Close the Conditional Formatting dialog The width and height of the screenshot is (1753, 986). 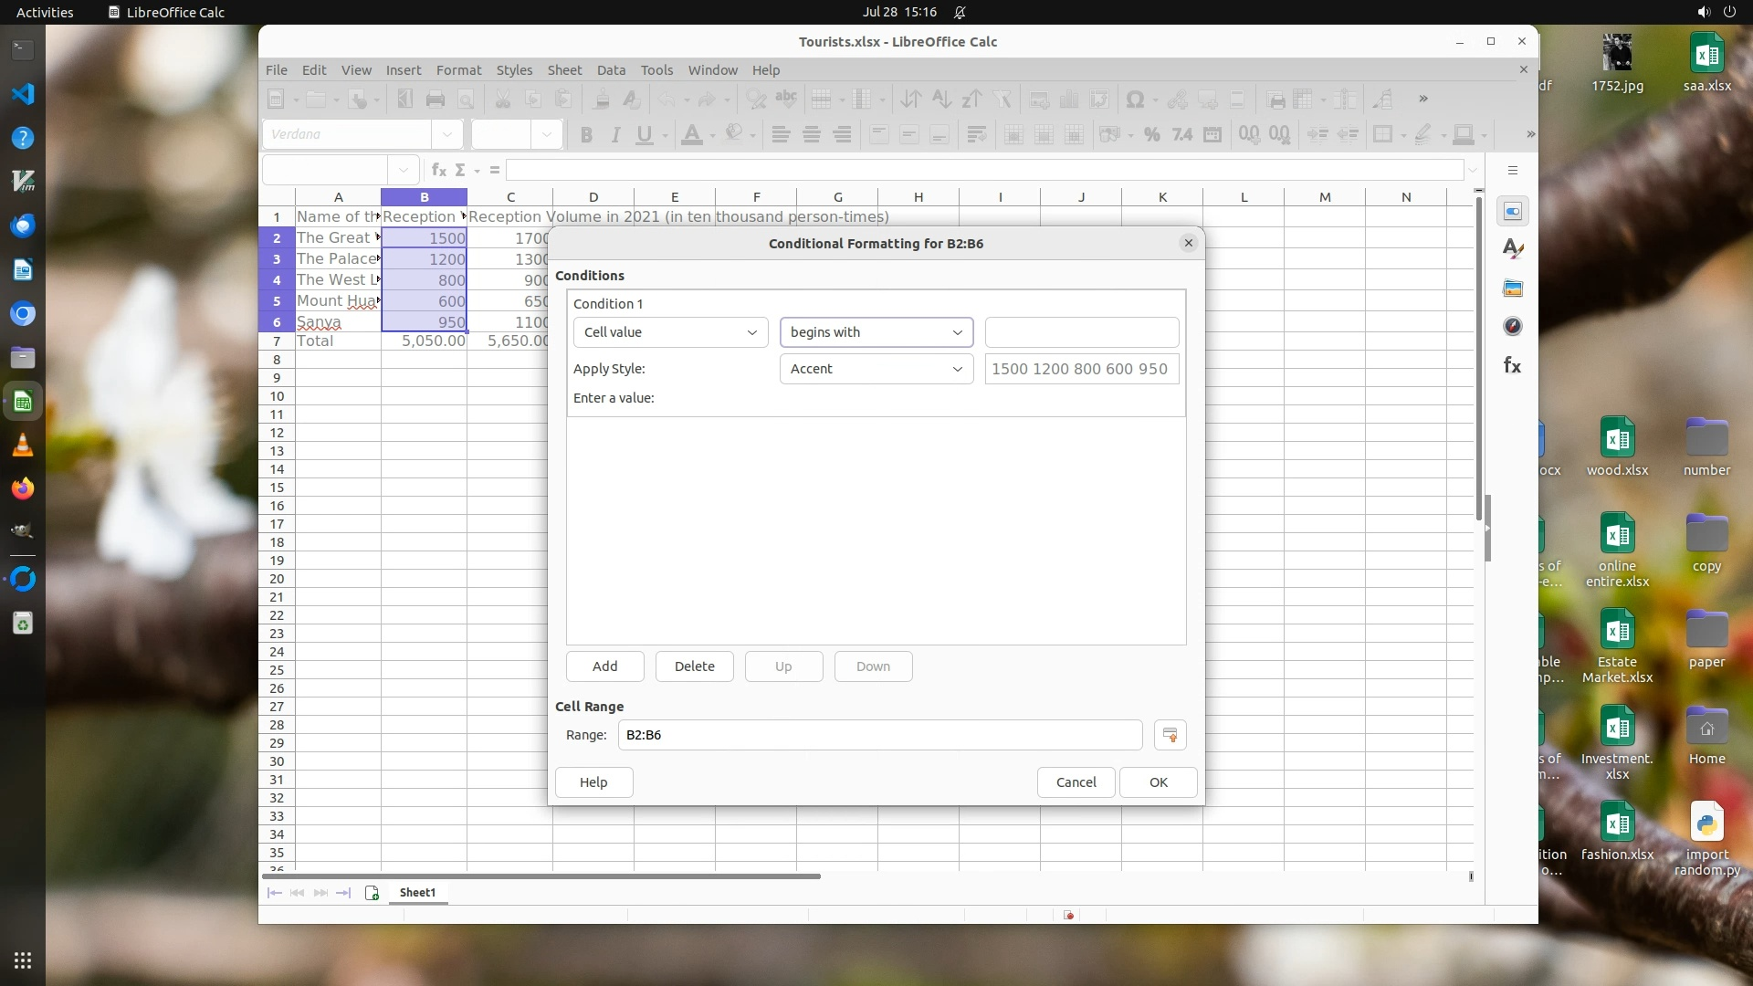tap(1188, 243)
